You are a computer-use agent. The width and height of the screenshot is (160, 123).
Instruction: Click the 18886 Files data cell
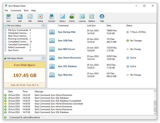click(x=111, y=30)
